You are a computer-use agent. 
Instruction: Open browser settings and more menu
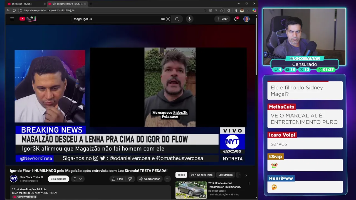(x=248, y=10)
